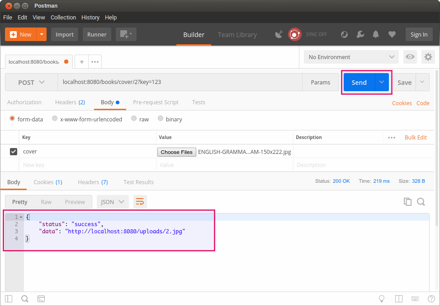Open environment quick look eye icon

[410, 57]
